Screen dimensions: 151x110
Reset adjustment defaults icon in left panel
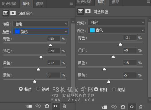coord(47,106)
